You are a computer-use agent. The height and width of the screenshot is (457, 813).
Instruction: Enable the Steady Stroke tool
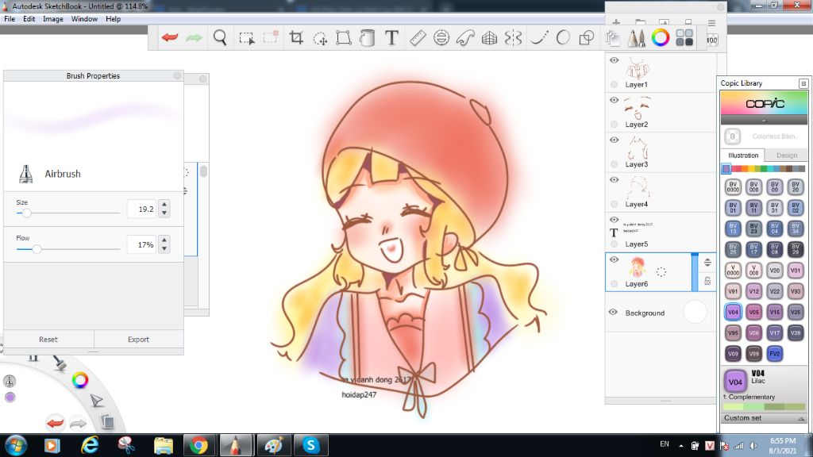pos(539,37)
